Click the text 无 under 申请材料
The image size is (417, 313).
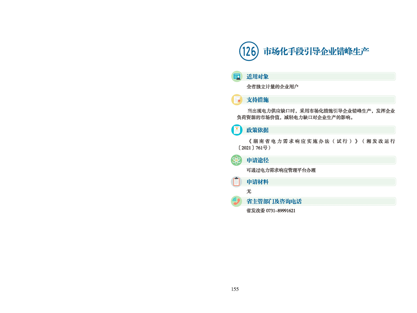point(249,191)
